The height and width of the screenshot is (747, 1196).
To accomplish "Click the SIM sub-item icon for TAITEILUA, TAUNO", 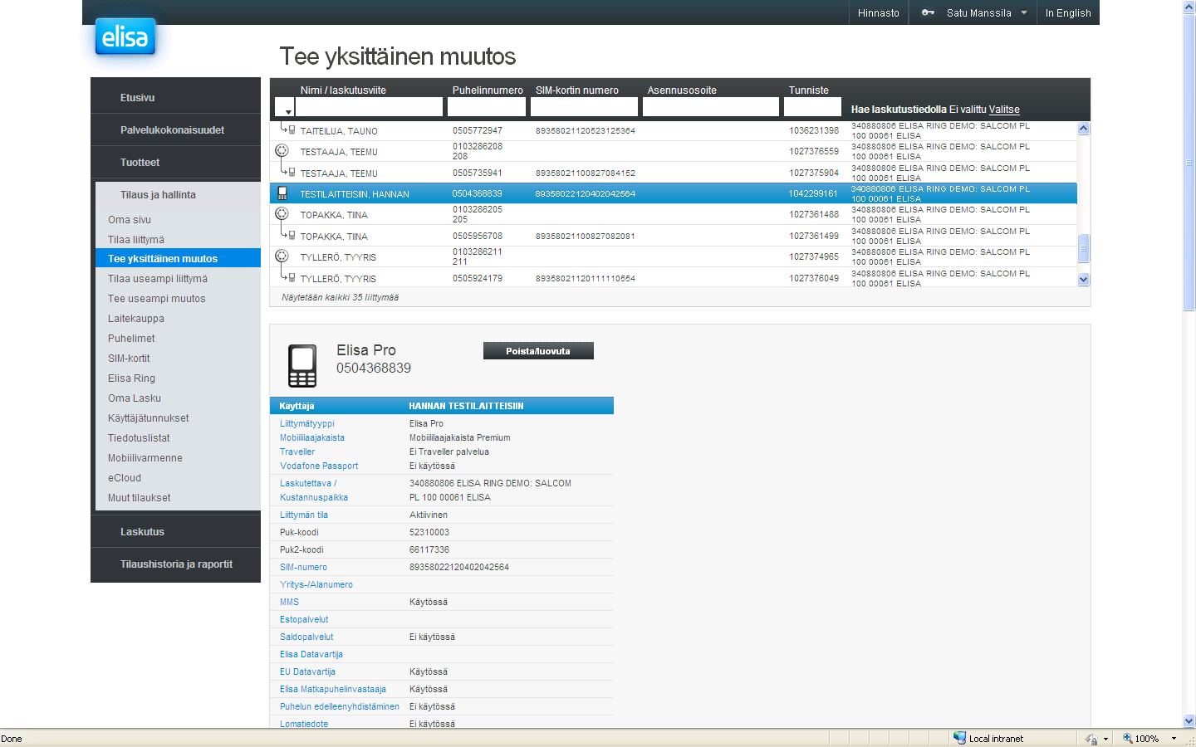I will click(x=287, y=129).
